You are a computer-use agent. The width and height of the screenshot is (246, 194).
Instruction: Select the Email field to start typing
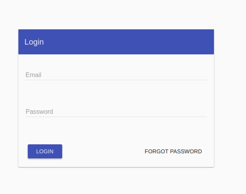(x=116, y=75)
